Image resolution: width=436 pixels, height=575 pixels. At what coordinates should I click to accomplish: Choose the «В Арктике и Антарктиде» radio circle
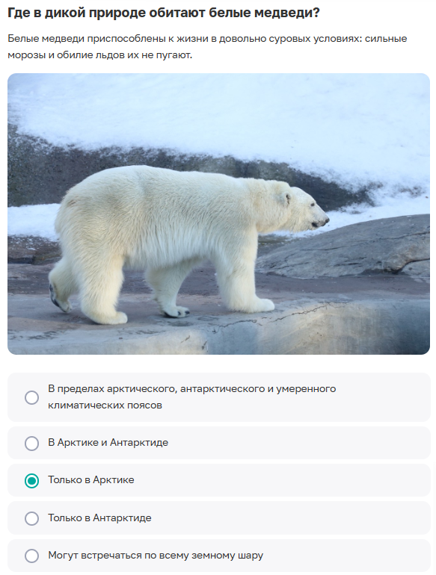[31, 443]
